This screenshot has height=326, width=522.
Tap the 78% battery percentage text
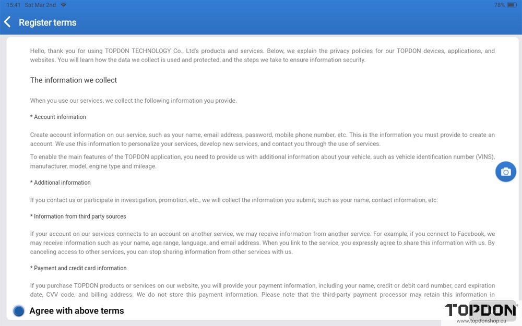(499, 5)
